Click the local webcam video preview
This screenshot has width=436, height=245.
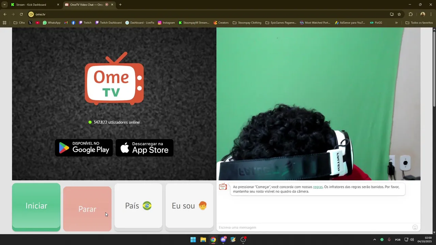(318, 104)
